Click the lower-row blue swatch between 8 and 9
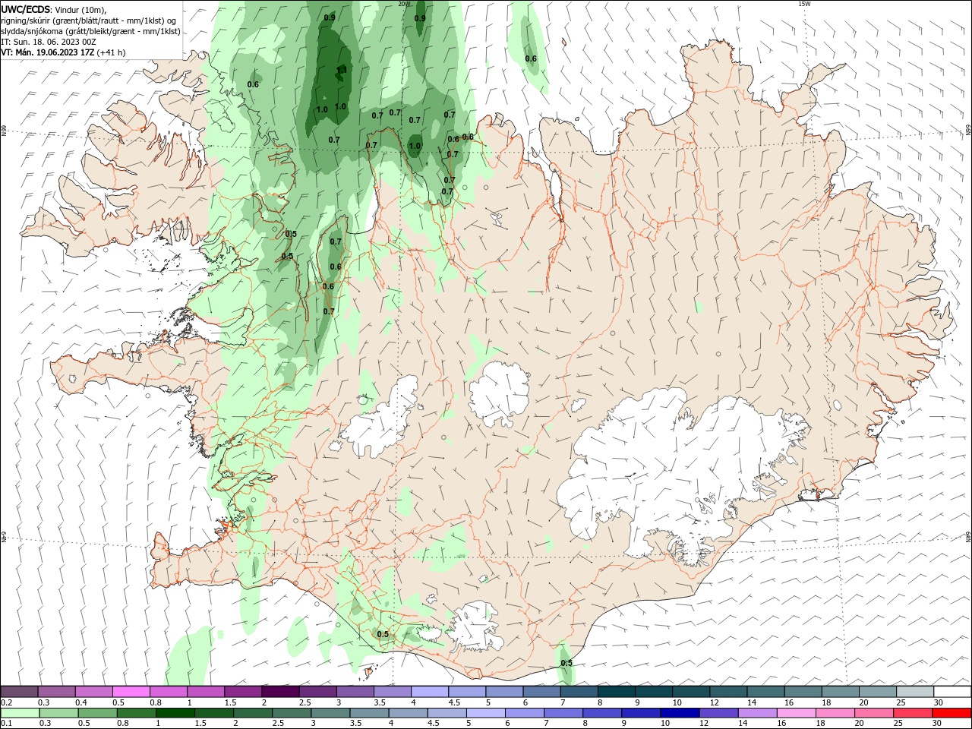 coord(601,713)
